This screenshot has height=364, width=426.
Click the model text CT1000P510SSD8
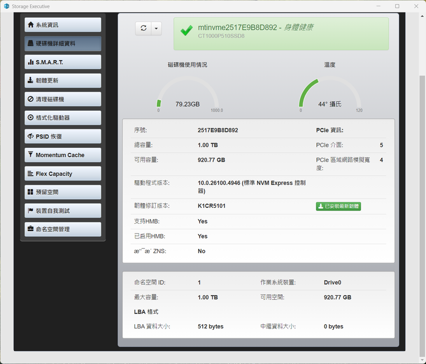click(221, 36)
